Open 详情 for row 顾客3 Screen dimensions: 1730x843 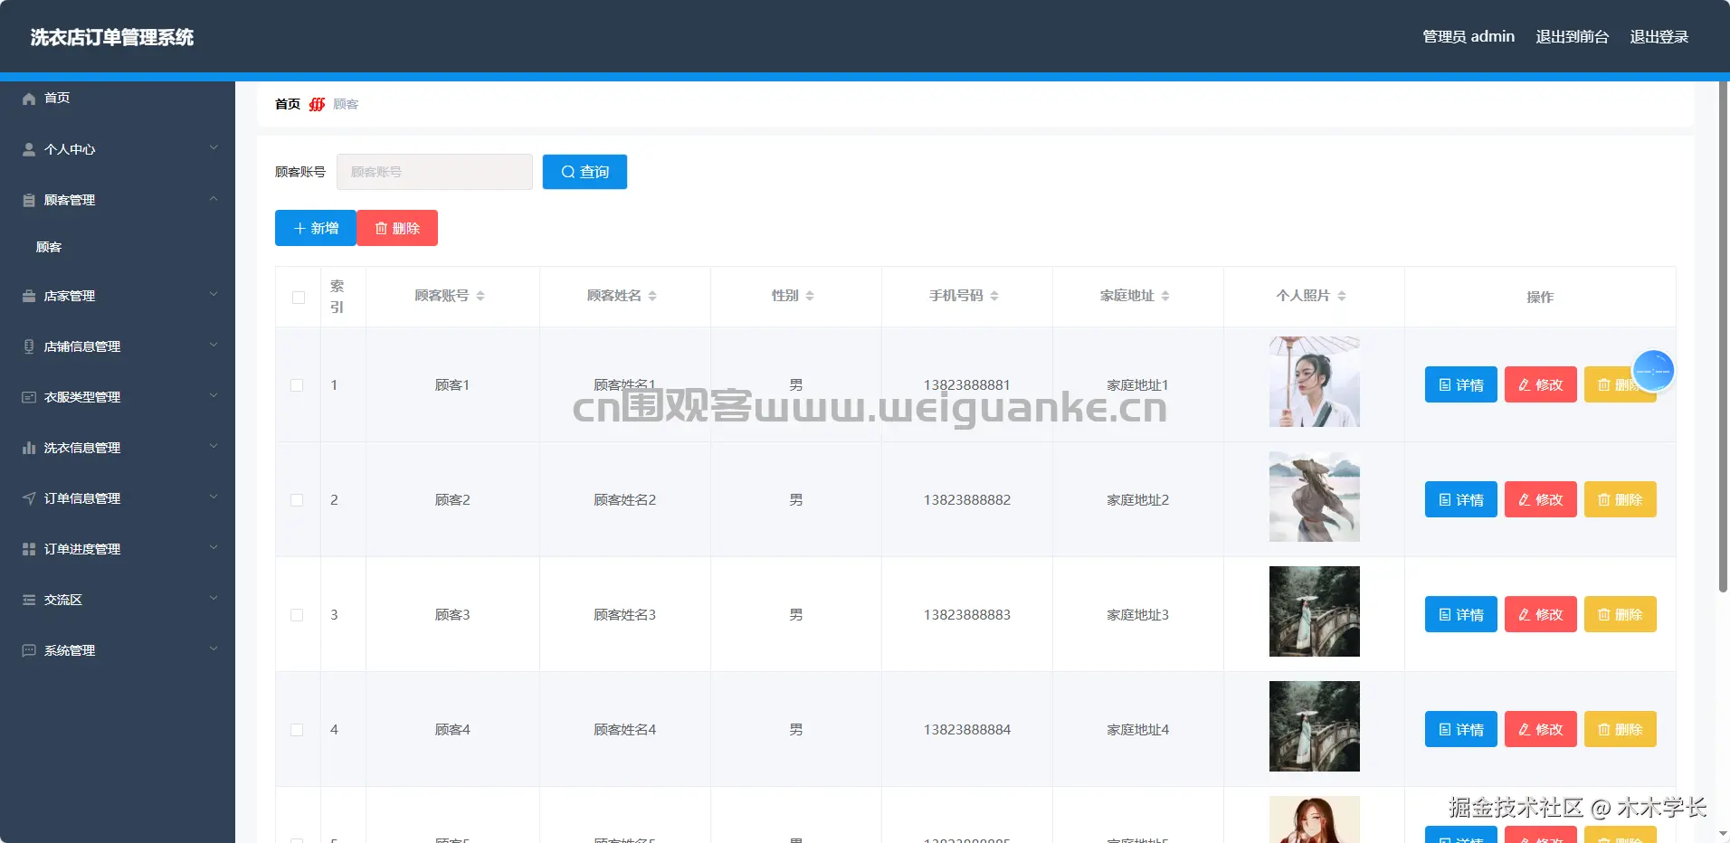point(1461,614)
